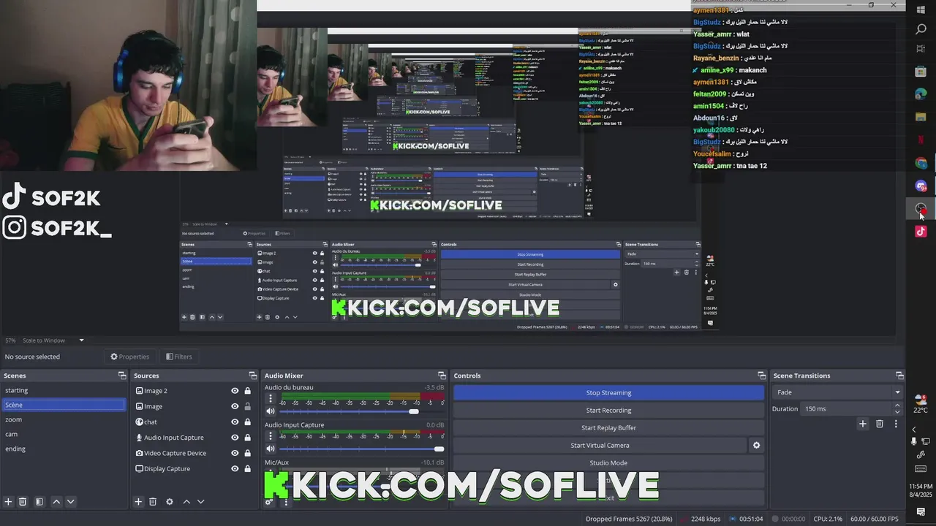936x526 pixels.
Task: Move source up arrow in Sources panel
Action: 186,502
